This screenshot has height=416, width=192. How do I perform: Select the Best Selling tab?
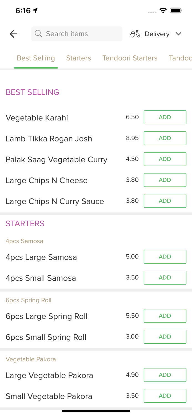point(36,58)
